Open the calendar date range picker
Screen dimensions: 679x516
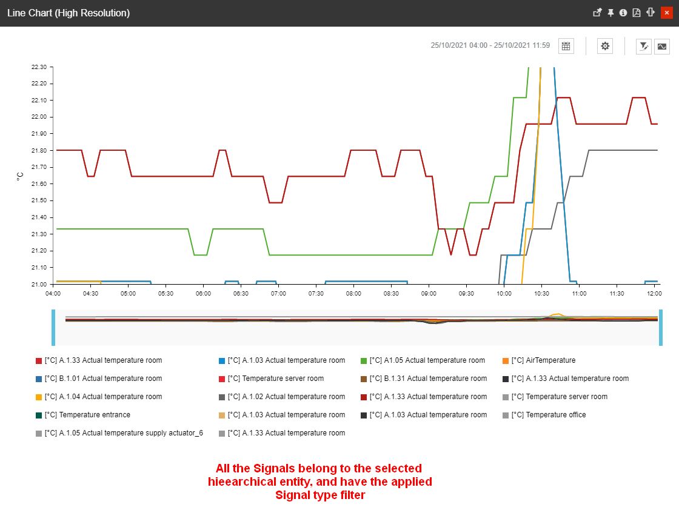point(566,46)
